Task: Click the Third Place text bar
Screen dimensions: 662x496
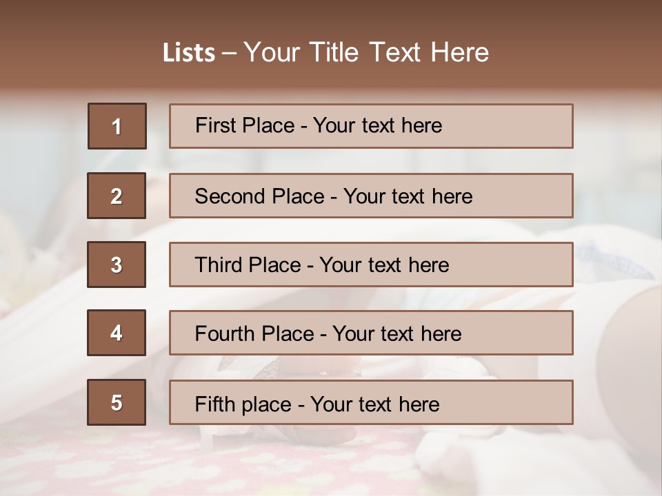Action: pyautogui.click(x=371, y=265)
